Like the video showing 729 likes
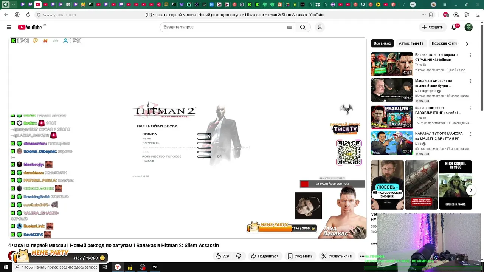The width and height of the screenshot is (484, 272). click(x=222, y=256)
